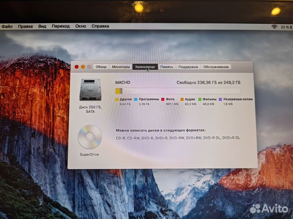Click the green Фильмы color swatch
The height and width of the screenshot is (219, 293).
(200, 99)
